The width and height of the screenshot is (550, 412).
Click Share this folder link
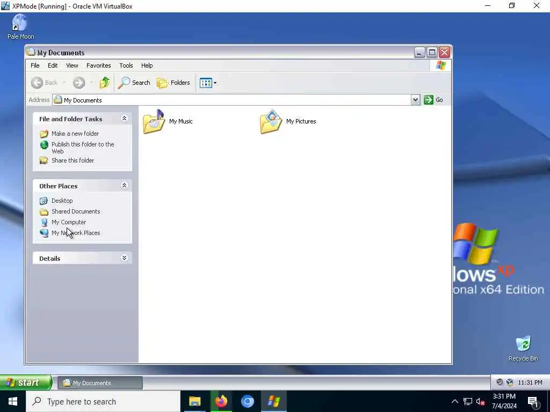click(73, 160)
